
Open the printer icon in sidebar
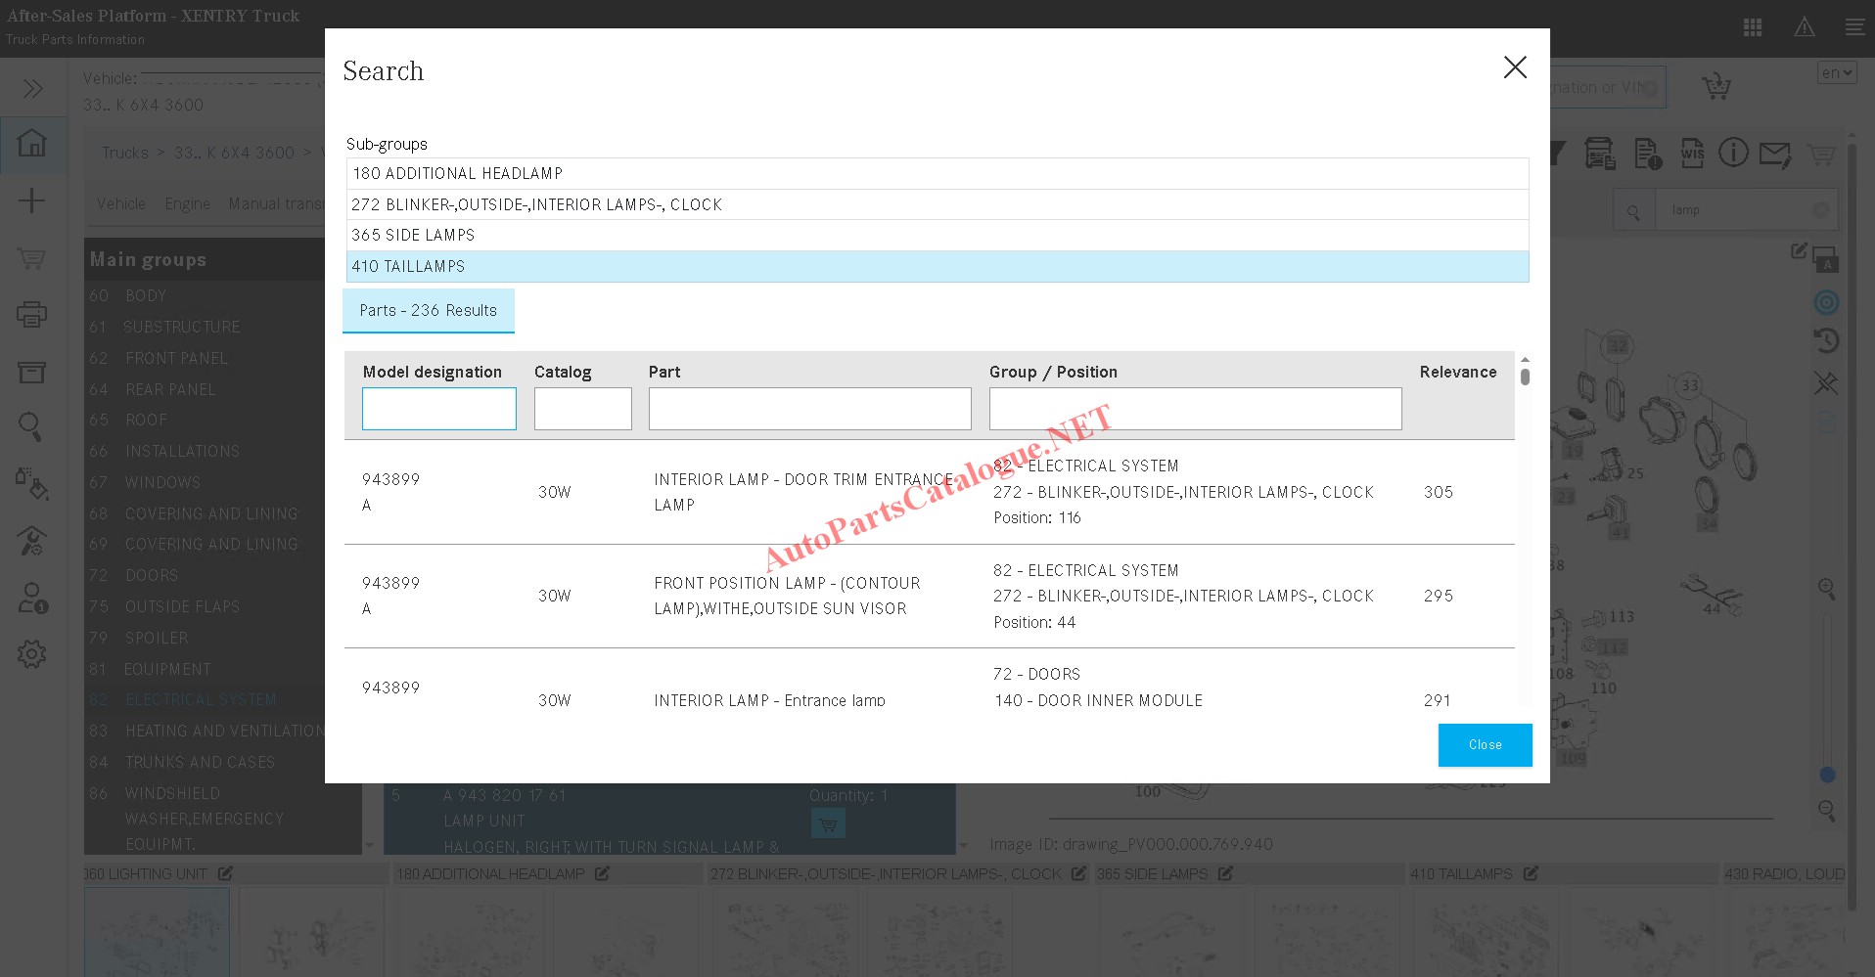click(32, 314)
